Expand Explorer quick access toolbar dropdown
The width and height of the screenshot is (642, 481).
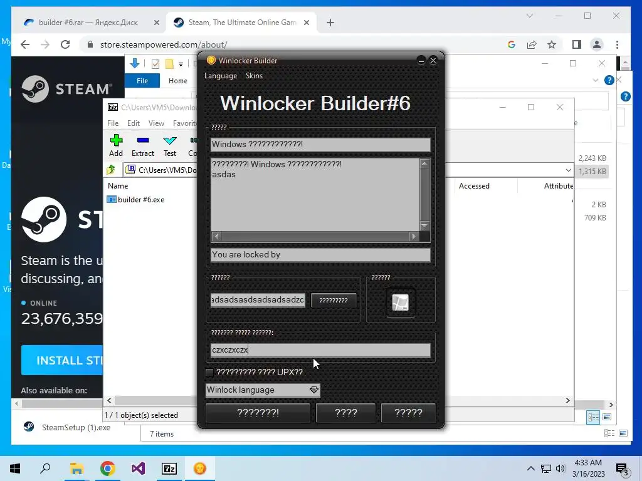[181, 64]
